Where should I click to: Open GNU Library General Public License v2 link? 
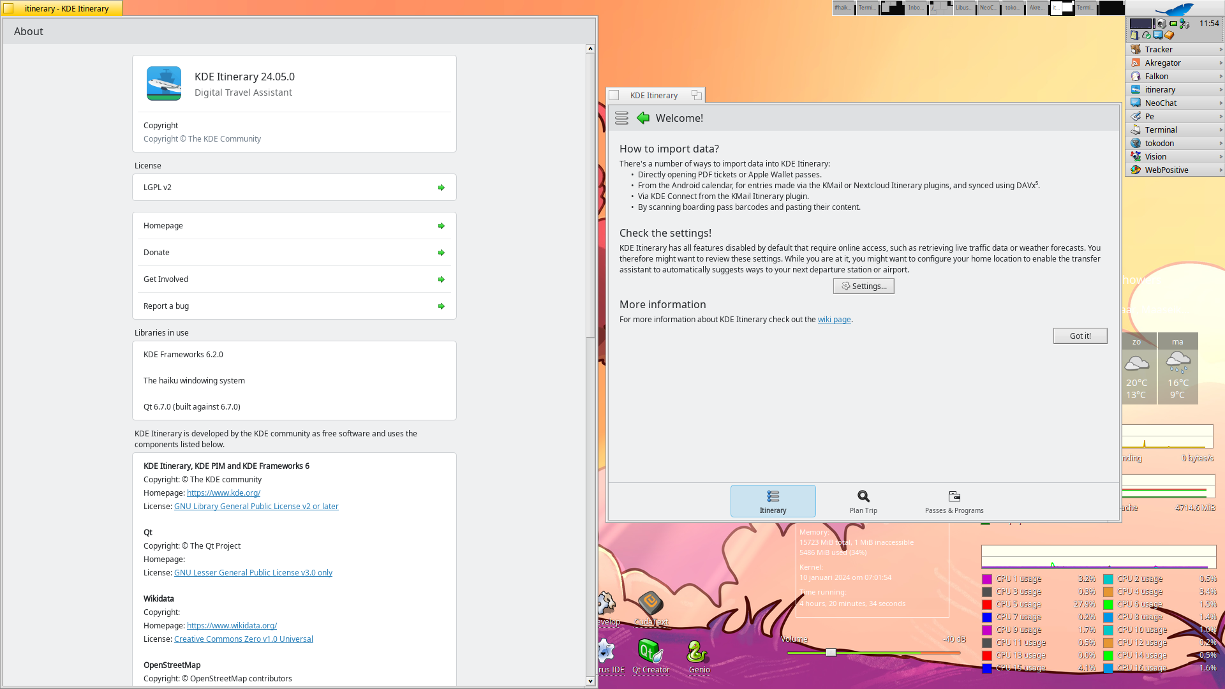point(256,507)
